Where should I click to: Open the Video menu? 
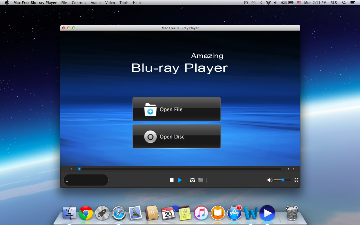point(110,3)
